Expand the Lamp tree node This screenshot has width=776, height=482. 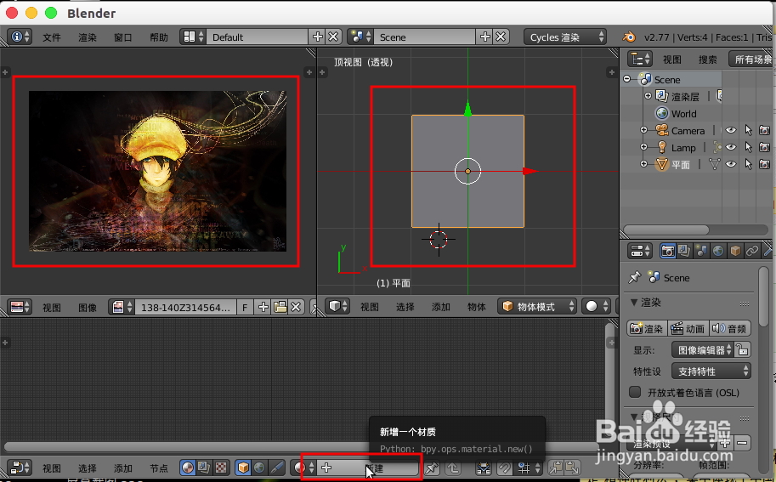(643, 147)
